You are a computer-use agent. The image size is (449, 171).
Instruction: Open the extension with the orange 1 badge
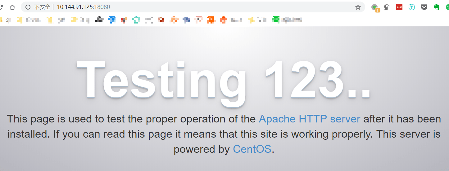point(375,8)
